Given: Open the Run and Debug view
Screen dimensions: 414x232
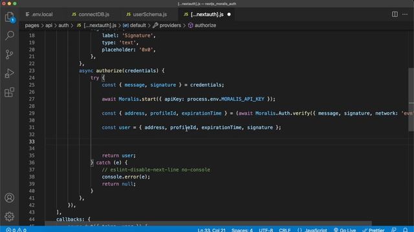Looking at the screenshot, I should (x=10, y=73).
